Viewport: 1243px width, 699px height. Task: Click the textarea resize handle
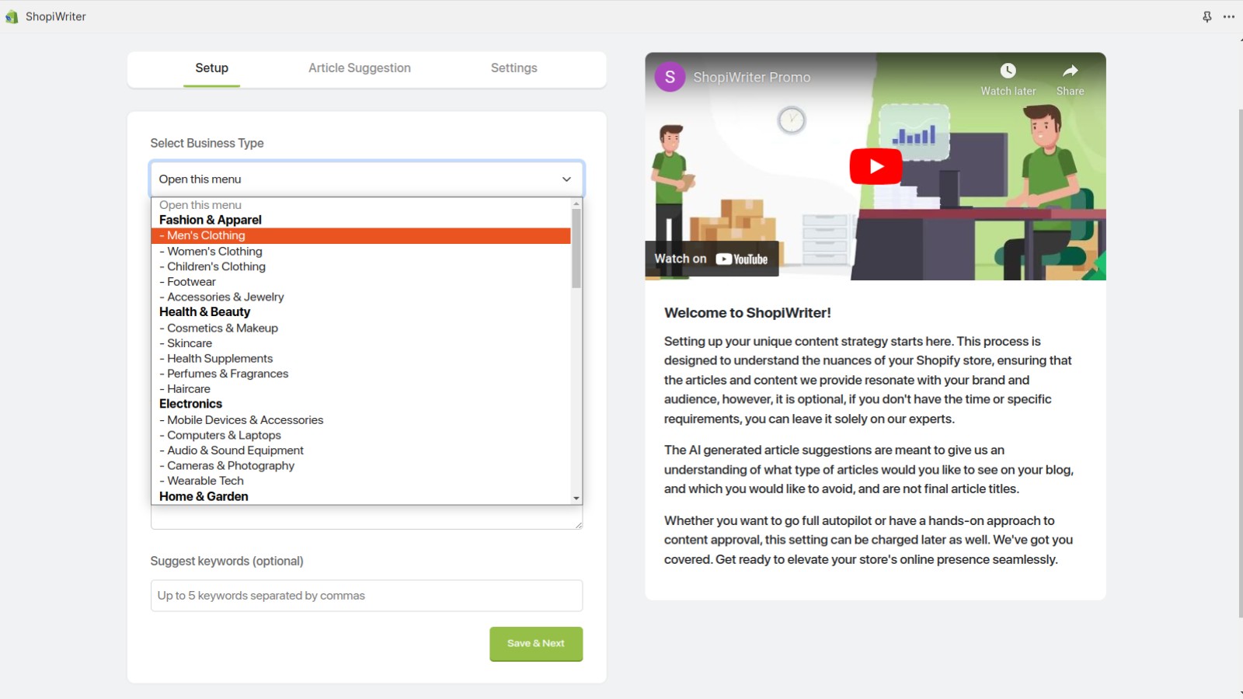point(579,525)
